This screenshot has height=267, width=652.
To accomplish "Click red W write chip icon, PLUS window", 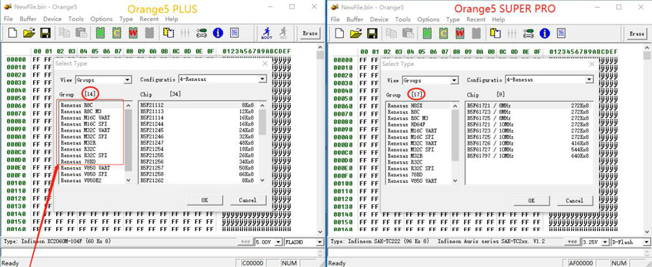I will click(133, 33).
